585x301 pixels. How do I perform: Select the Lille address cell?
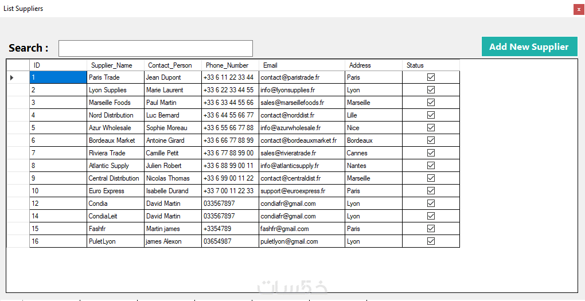tap(374, 115)
